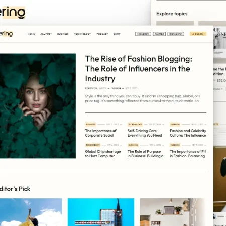Click the small site logo in the header
Image resolution: width=226 pixels, height=226 pixels.
pyautogui.click(x=6, y=34)
